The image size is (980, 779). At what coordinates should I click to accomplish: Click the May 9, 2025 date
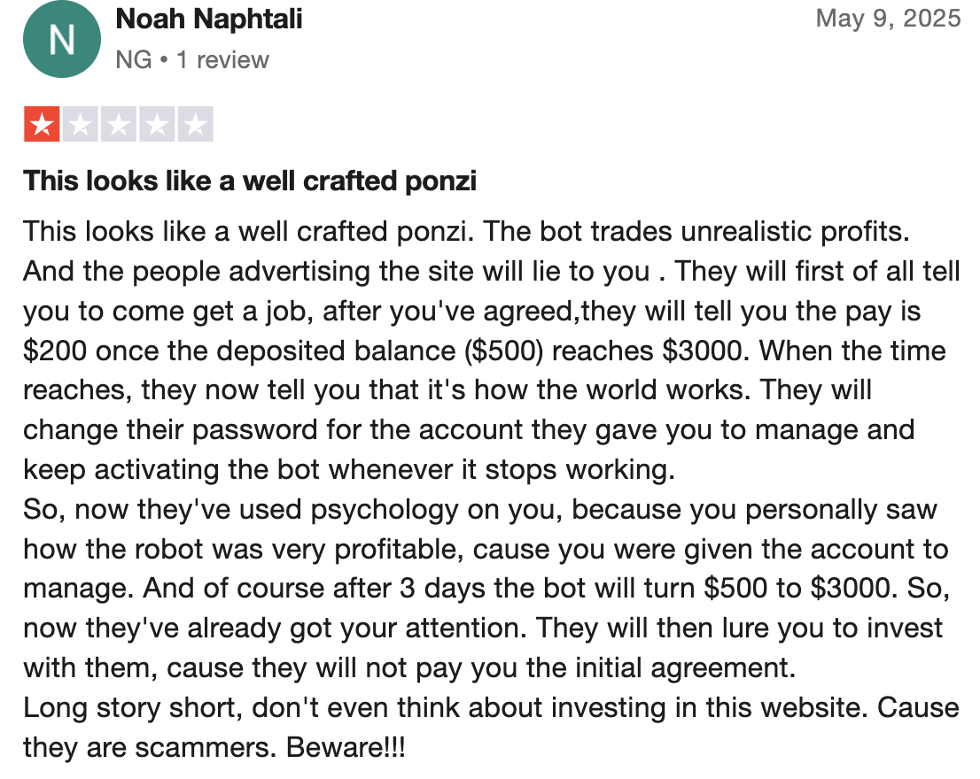pos(888,19)
